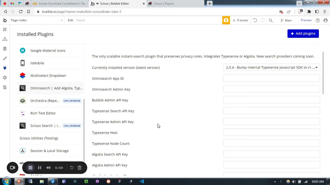Select the Rich Text Editor plugin
Viewport: 330px width, 185px height.
click(x=51, y=113)
